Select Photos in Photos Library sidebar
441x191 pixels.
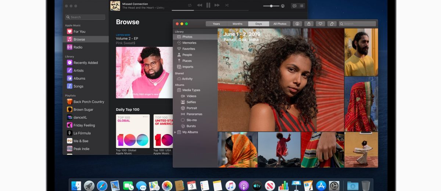195,37
